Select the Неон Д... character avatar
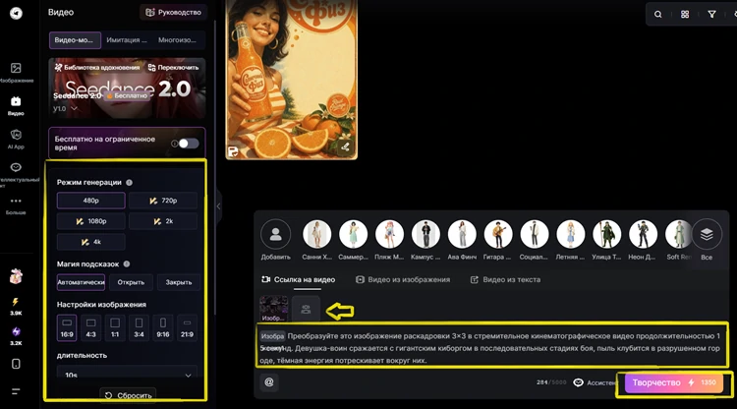Viewport: 737px width, 409px height. (643, 234)
